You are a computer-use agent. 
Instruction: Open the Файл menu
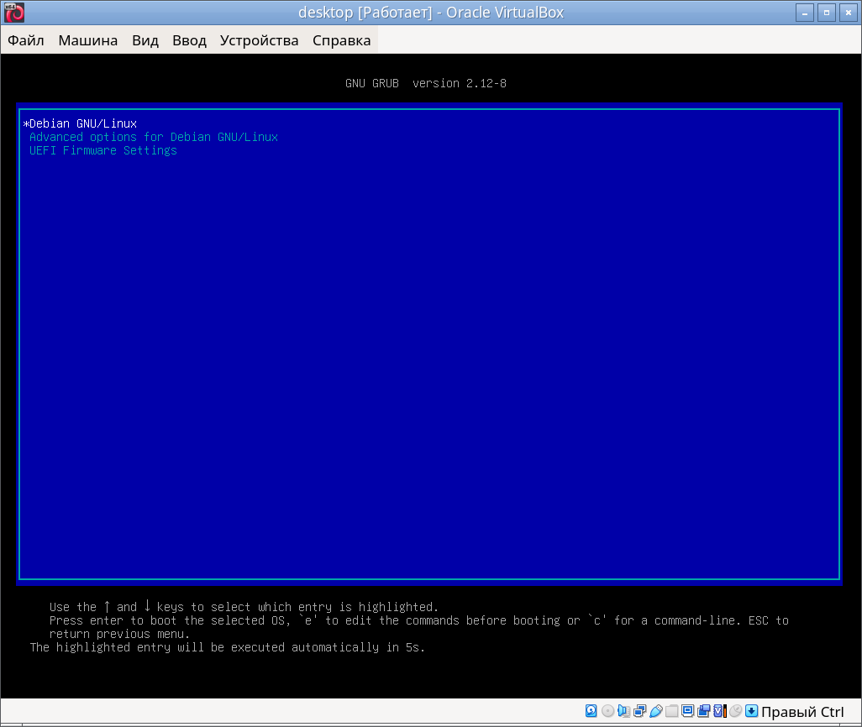[26, 40]
